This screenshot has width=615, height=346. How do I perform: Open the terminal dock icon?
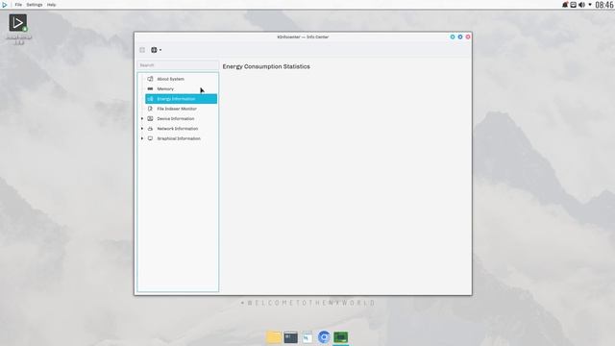[x=290, y=337]
